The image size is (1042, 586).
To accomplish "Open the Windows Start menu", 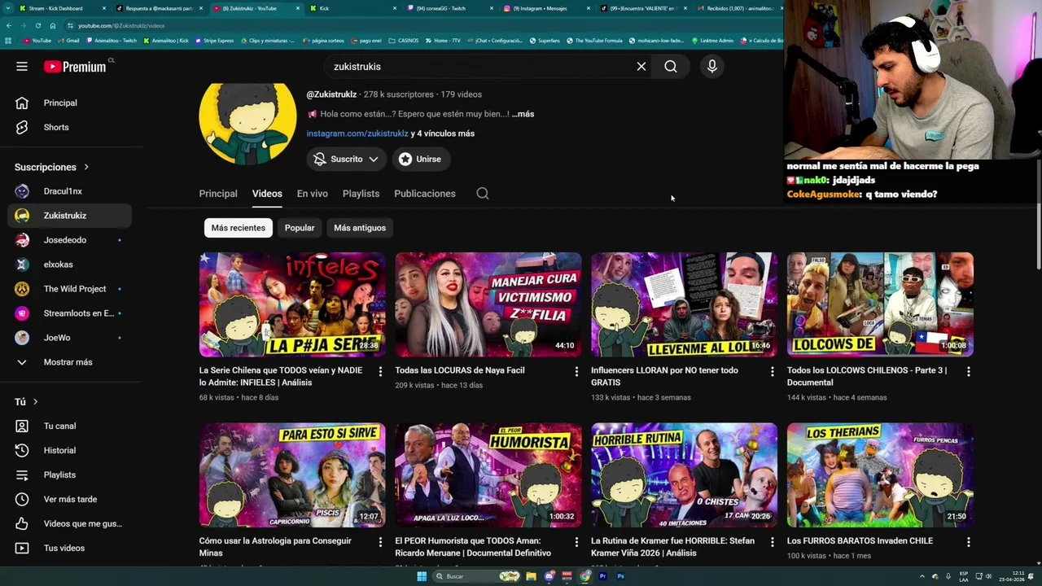I will pyautogui.click(x=422, y=576).
